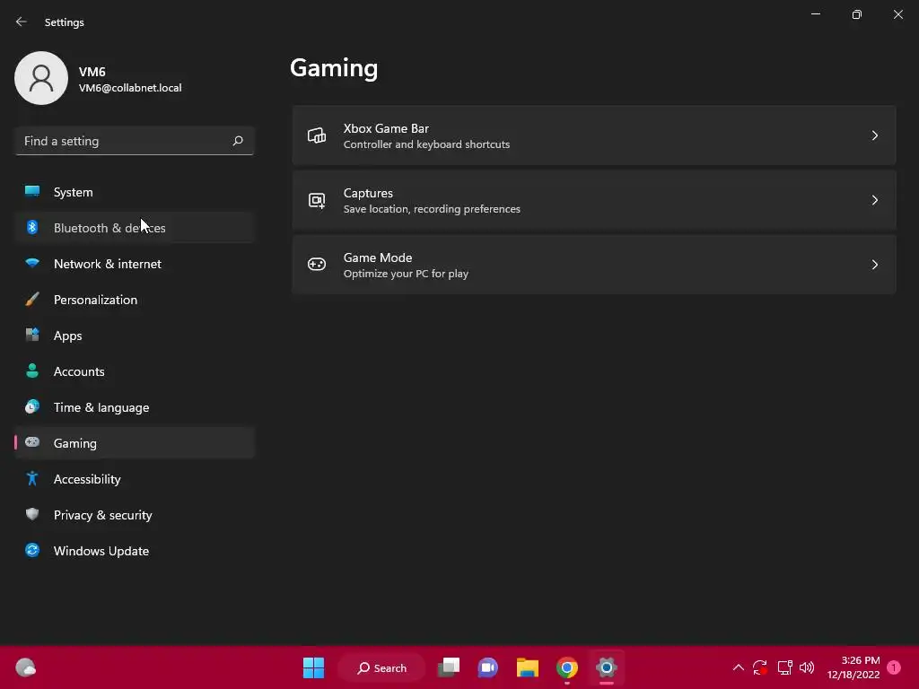Viewport: 919px width, 689px height.
Task: Click the sync tray icon with red dot
Action: tap(760, 667)
